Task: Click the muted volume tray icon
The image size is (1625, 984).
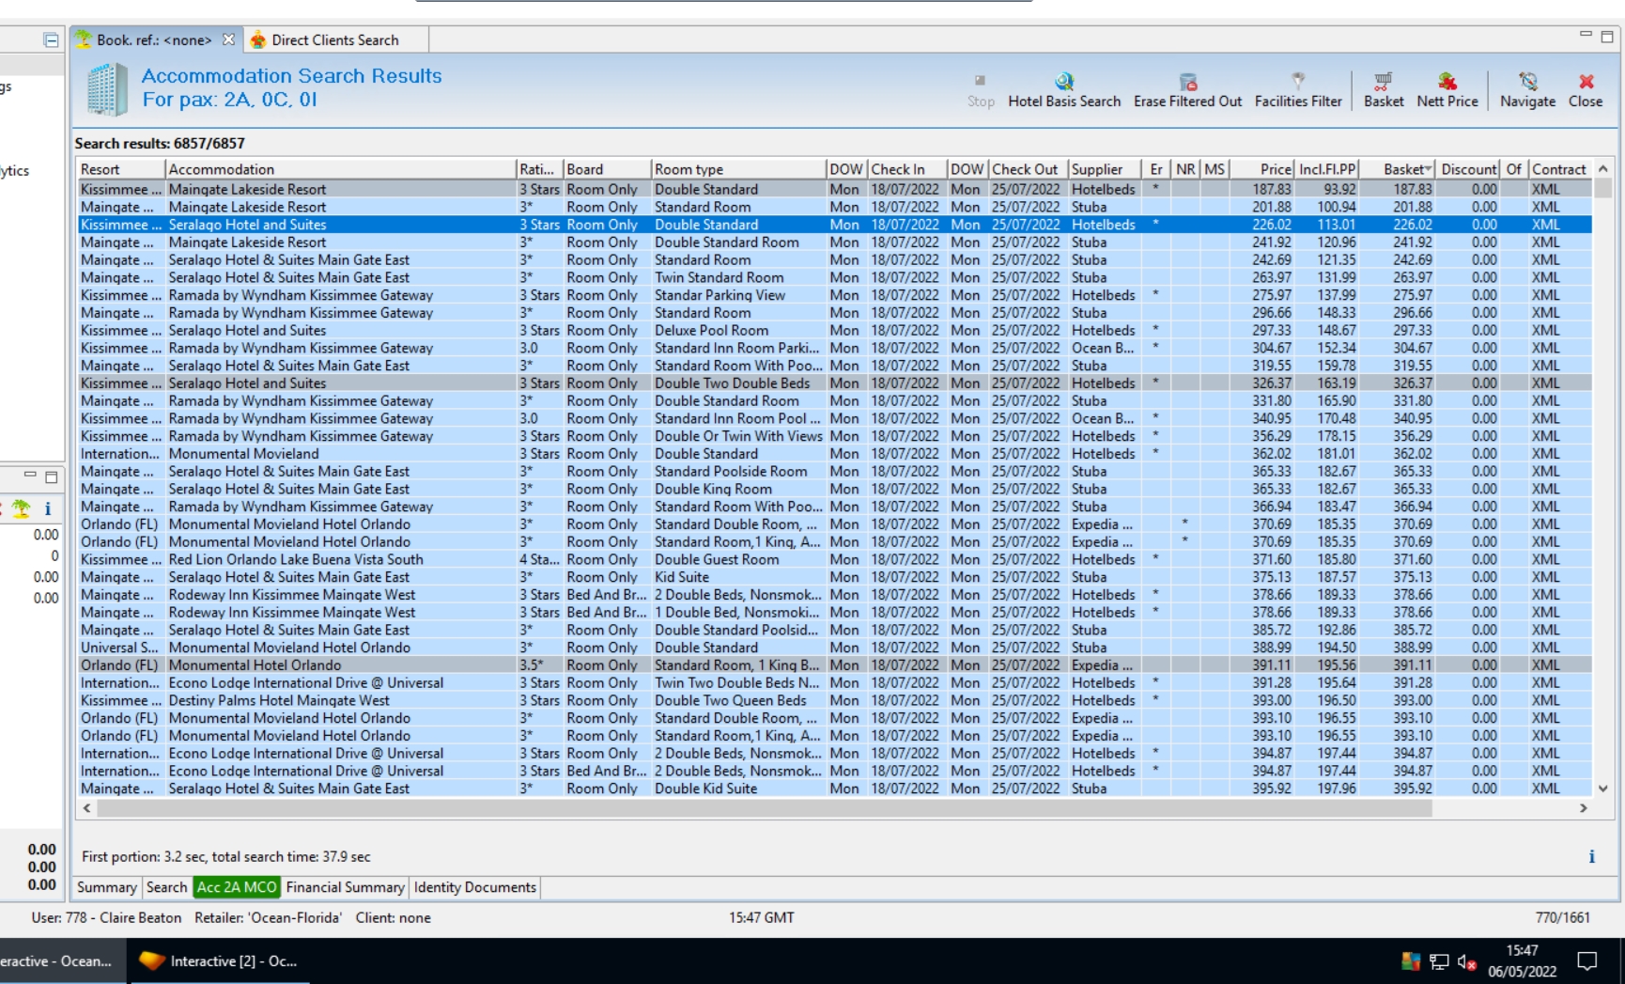Action: coord(1466,961)
